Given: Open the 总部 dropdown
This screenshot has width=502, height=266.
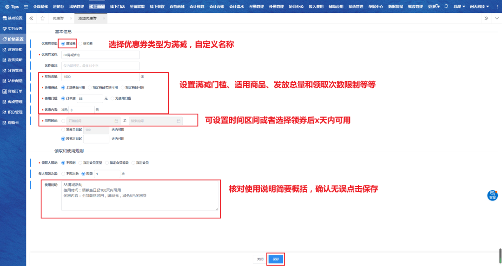Looking at the screenshot, I should (459, 6).
